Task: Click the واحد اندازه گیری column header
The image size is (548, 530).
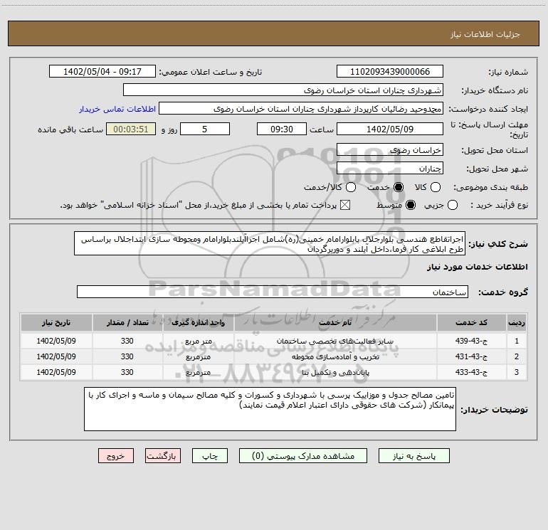Action: [198, 322]
